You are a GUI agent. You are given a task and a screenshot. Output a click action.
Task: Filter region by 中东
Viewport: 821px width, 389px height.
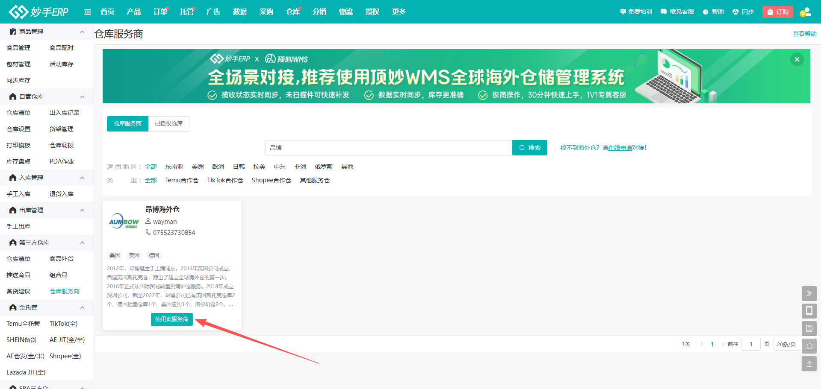(x=280, y=167)
